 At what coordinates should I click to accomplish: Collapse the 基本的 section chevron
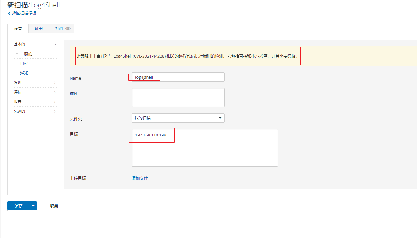(55, 44)
